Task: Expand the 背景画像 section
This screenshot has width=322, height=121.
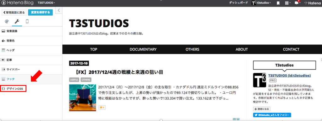Action: [31, 31]
